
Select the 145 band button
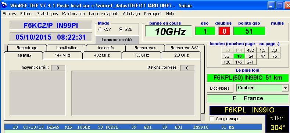[239, 62]
